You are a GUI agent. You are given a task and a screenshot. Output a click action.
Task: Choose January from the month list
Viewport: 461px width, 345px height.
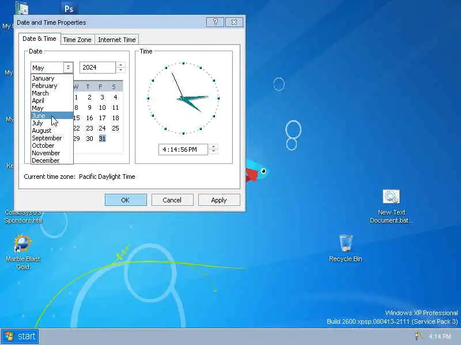(x=52, y=78)
